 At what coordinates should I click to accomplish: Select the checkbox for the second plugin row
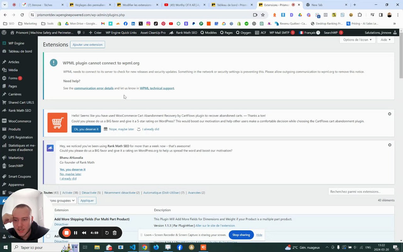48,236
